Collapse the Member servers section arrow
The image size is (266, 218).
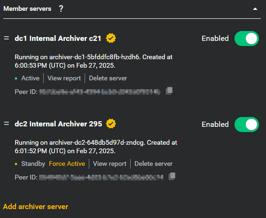tap(255, 9)
